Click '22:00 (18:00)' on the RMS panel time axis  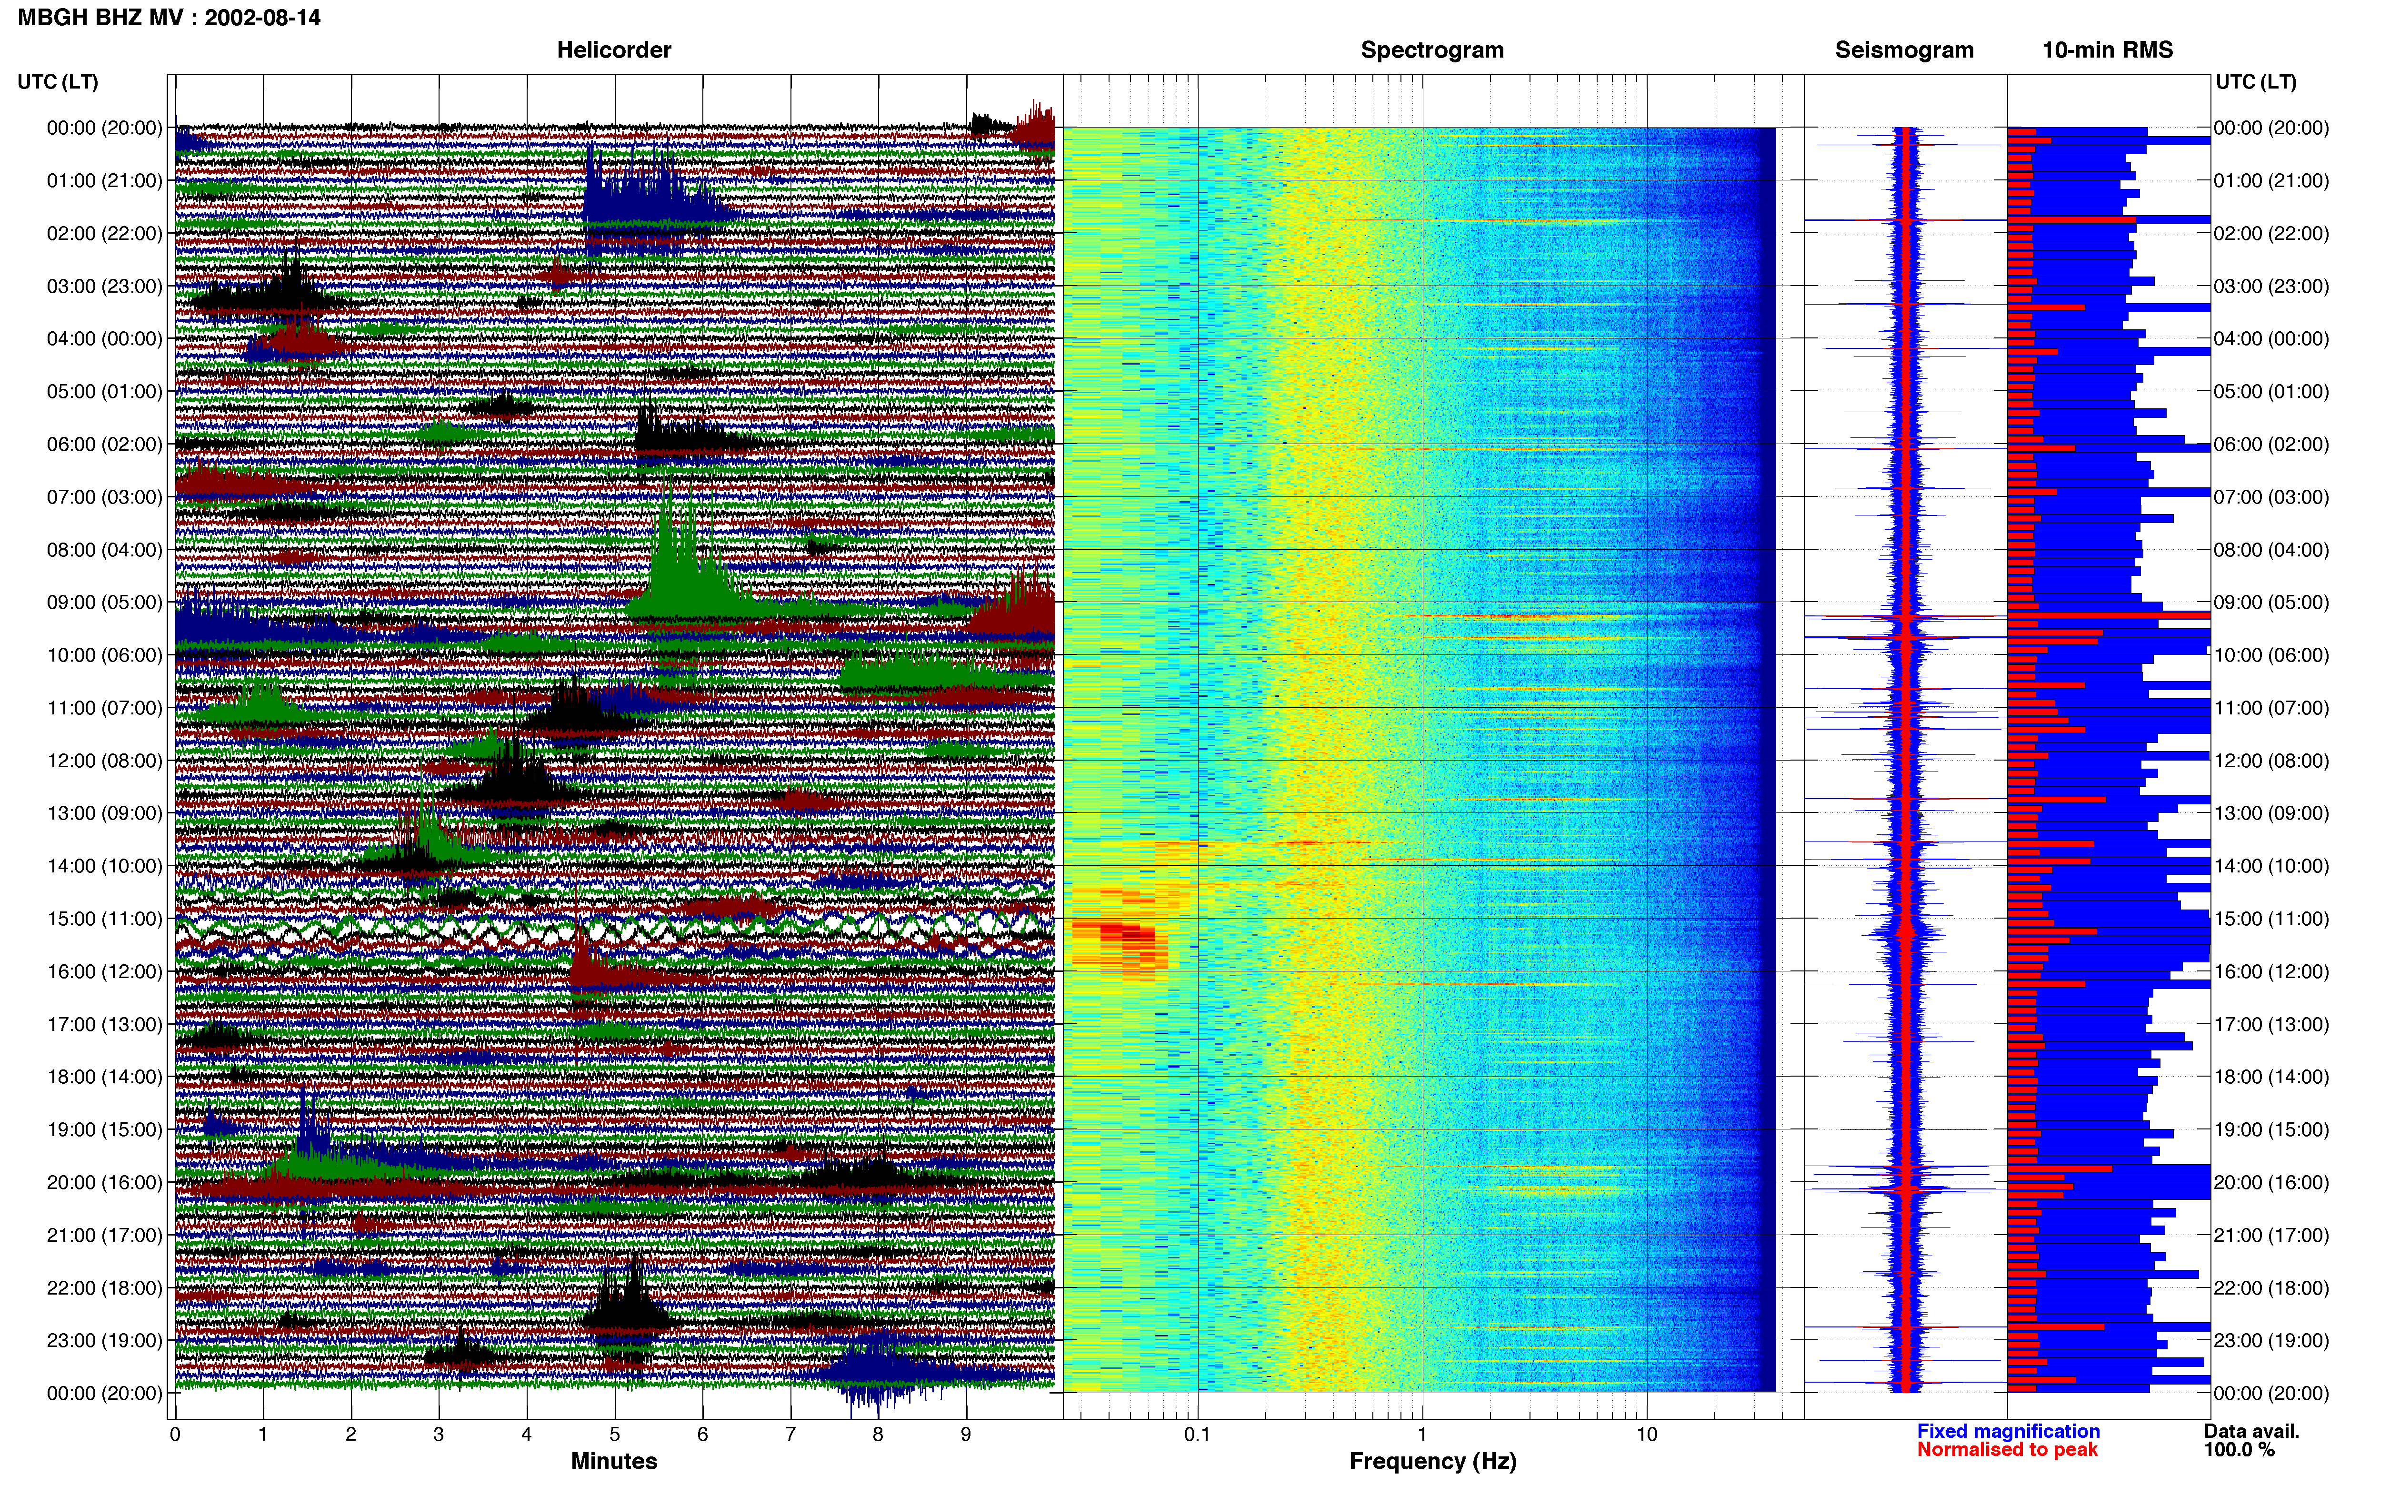(2271, 1287)
